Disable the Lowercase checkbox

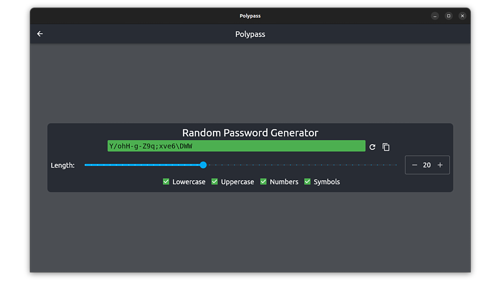(166, 181)
